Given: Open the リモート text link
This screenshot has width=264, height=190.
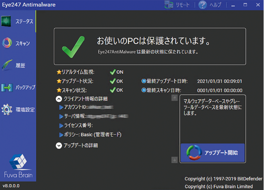Looking at the screenshot, I should [x=183, y=5].
